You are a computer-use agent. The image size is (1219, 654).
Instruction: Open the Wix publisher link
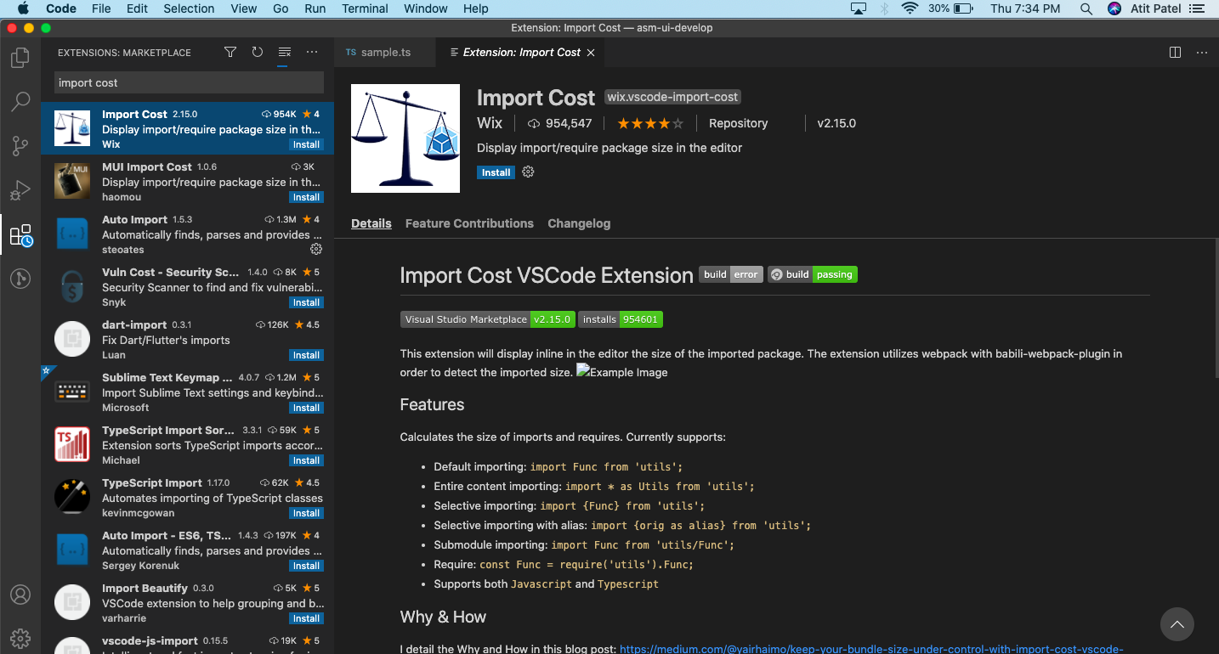click(x=490, y=123)
